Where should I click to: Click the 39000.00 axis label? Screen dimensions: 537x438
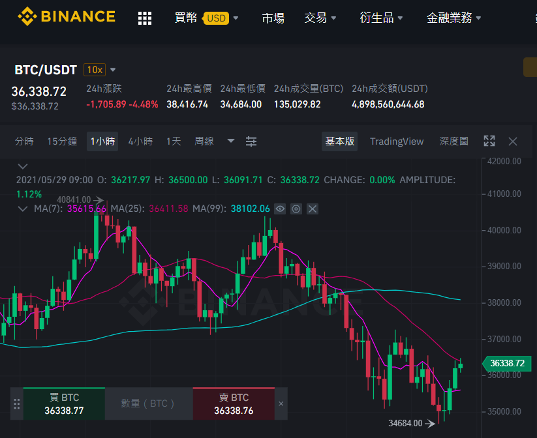[x=504, y=266]
